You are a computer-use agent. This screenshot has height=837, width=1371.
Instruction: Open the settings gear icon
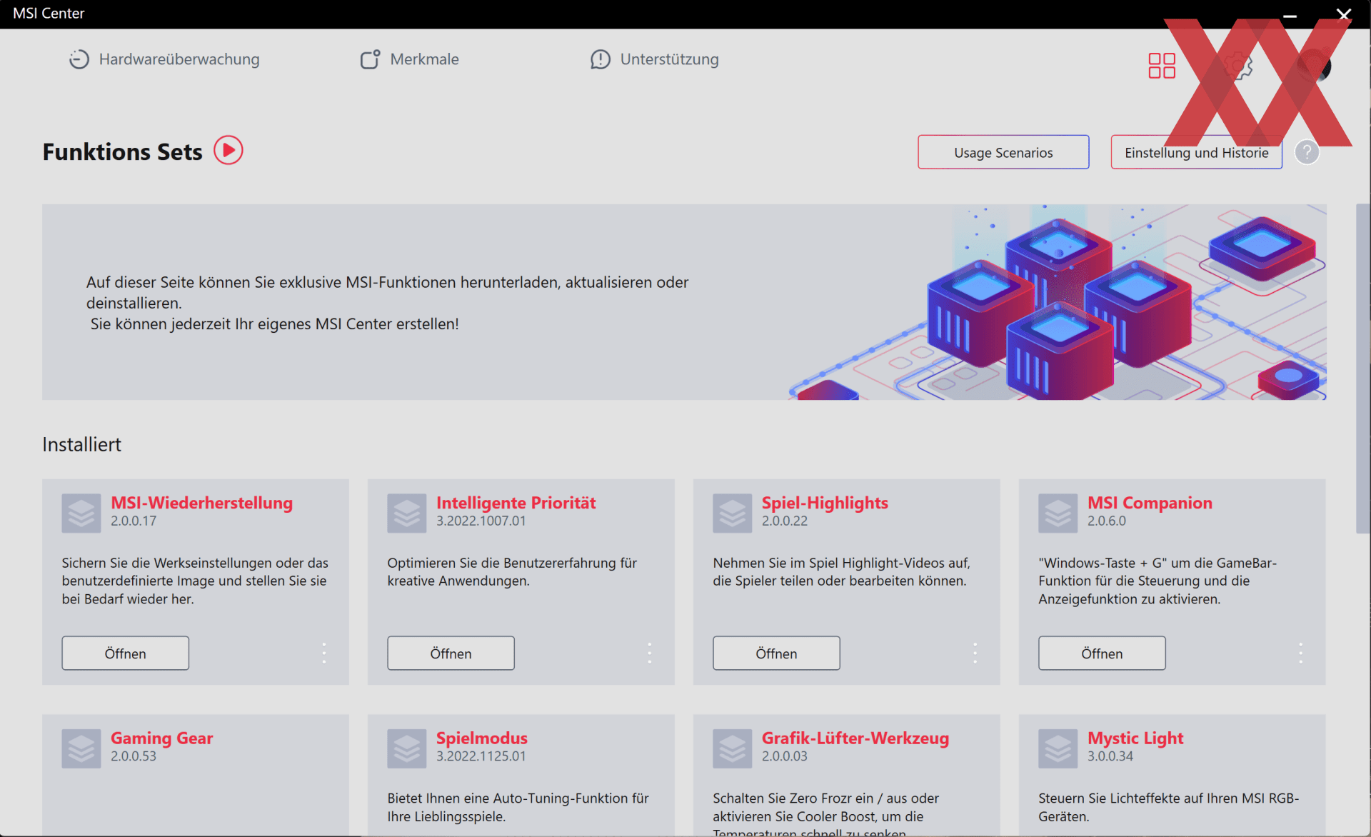point(1238,66)
